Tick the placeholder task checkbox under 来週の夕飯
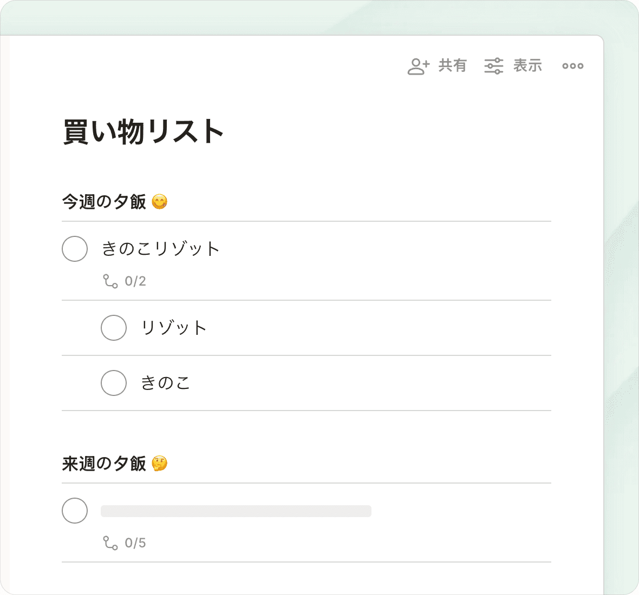The height and width of the screenshot is (595, 639). (75, 511)
